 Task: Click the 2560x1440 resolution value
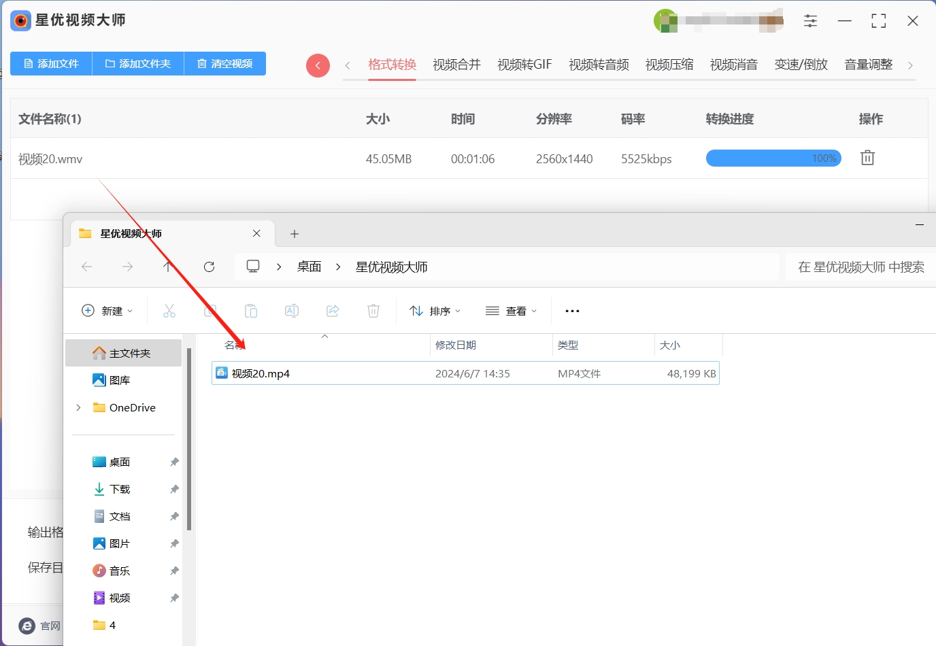pos(564,159)
